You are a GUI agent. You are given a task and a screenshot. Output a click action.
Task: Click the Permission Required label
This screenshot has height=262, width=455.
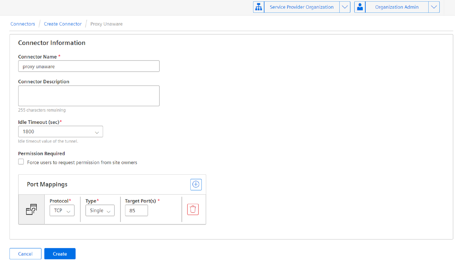pyautogui.click(x=41, y=153)
